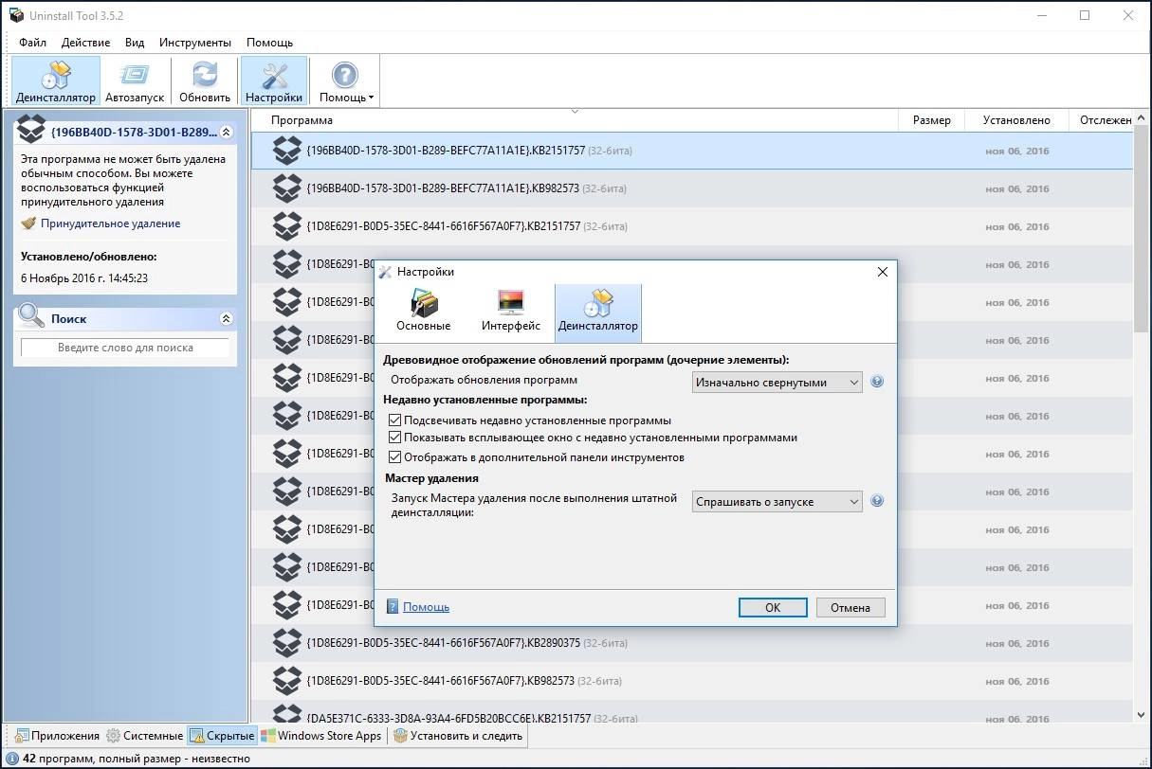Viewport: 1152px width, 769px height.
Task: Open the Помощь menu in menu bar
Action: point(269,43)
